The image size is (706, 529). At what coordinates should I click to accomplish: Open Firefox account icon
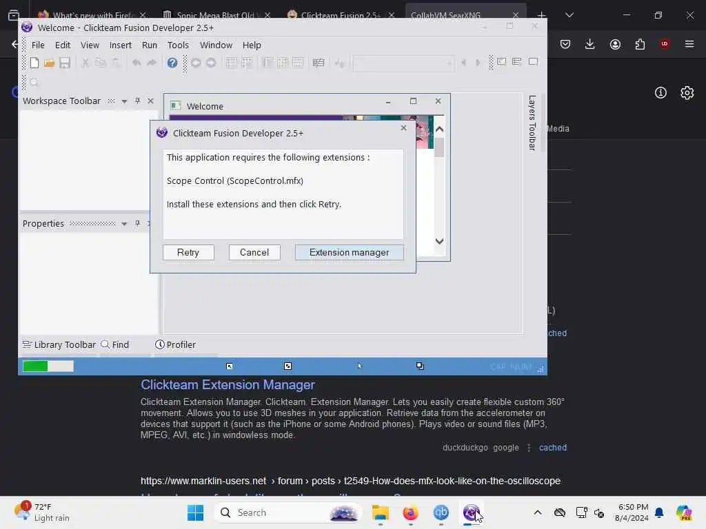coord(615,44)
